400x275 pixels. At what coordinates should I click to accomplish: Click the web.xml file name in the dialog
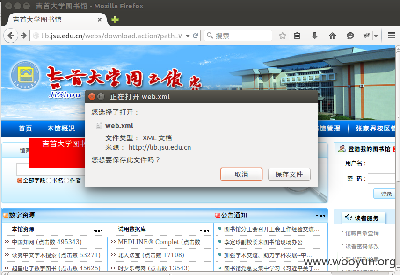point(119,126)
